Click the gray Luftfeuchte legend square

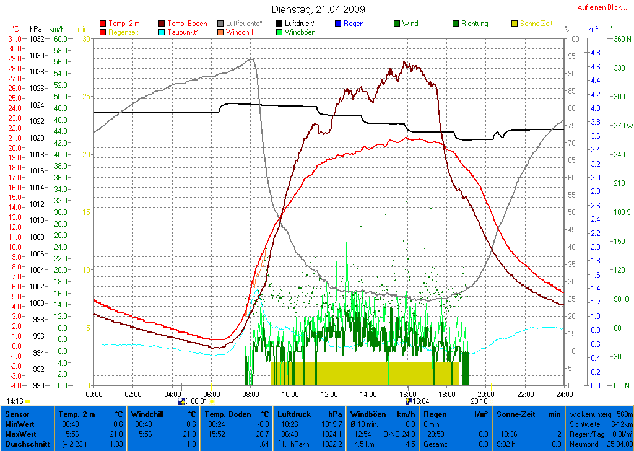(221, 24)
